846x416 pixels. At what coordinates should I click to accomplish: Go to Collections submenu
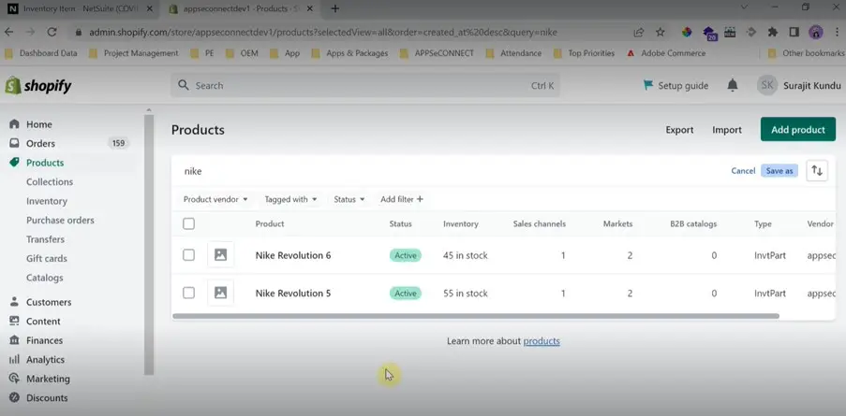[50, 182]
